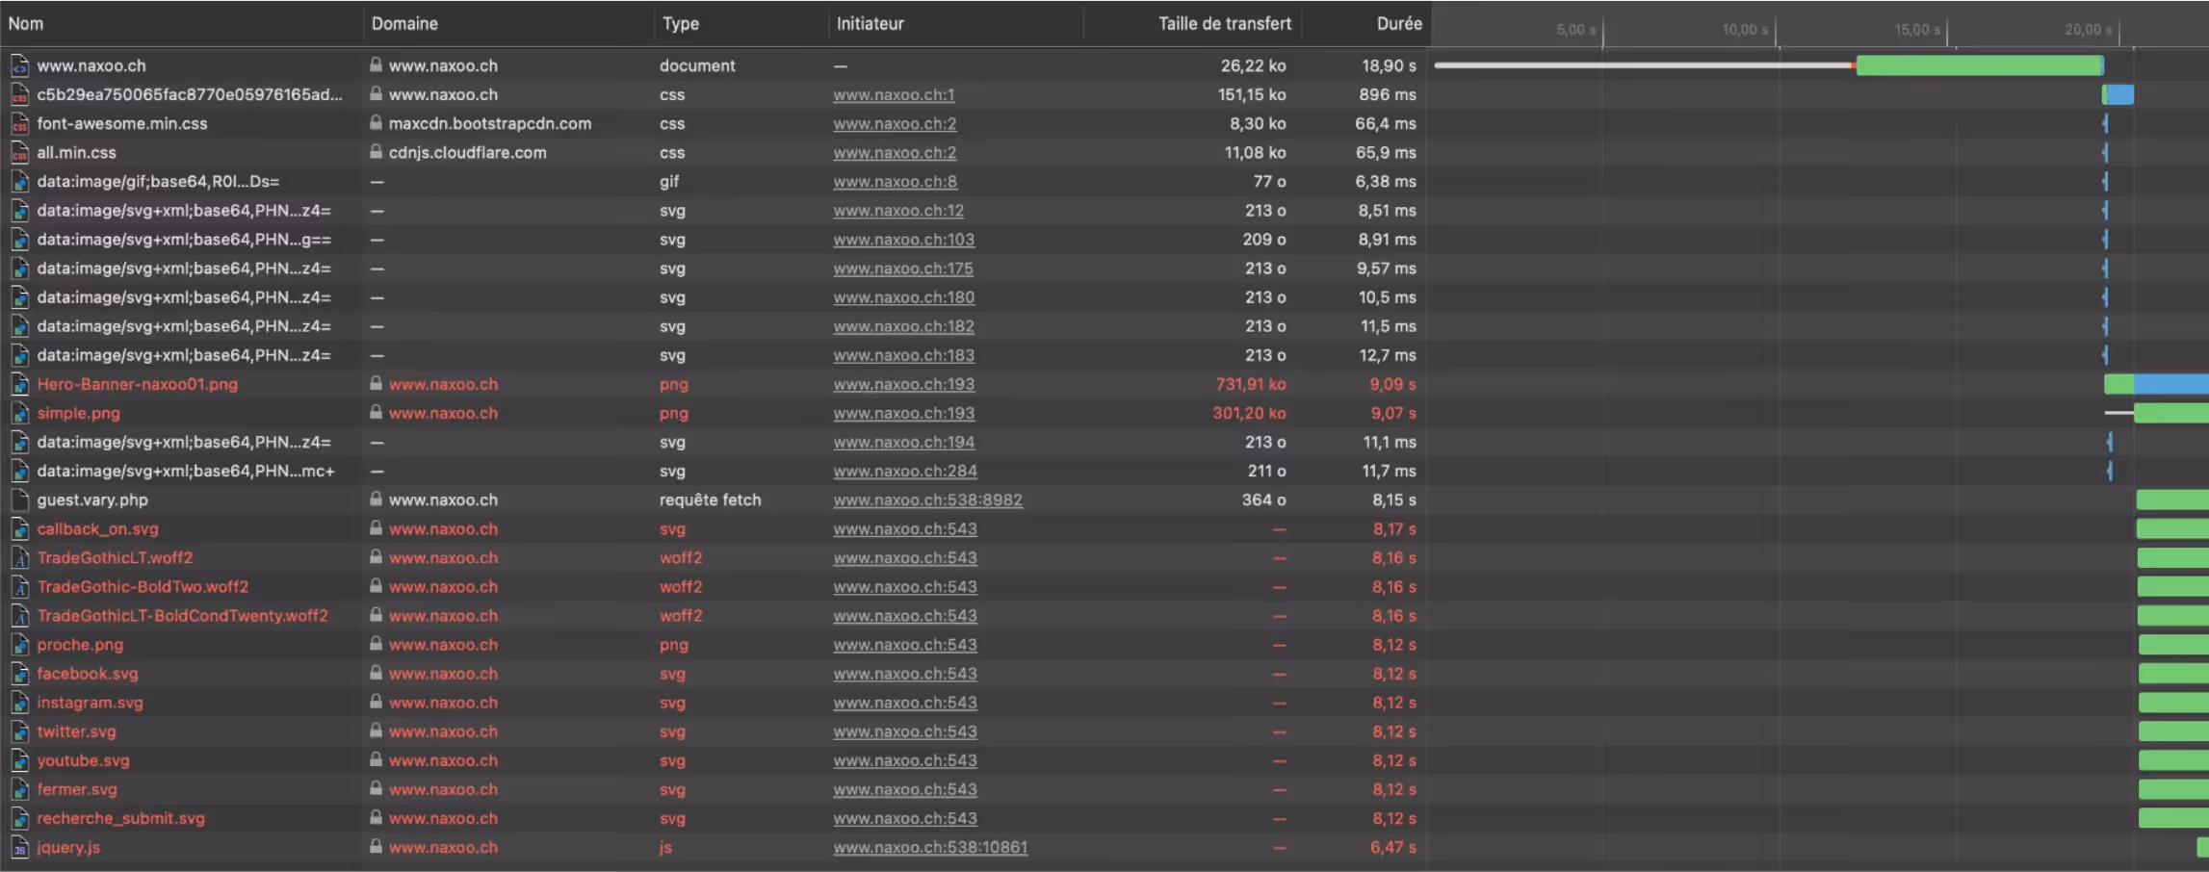Click the image icon for callback_on.svg
The image size is (2209, 872).
point(19,528)
